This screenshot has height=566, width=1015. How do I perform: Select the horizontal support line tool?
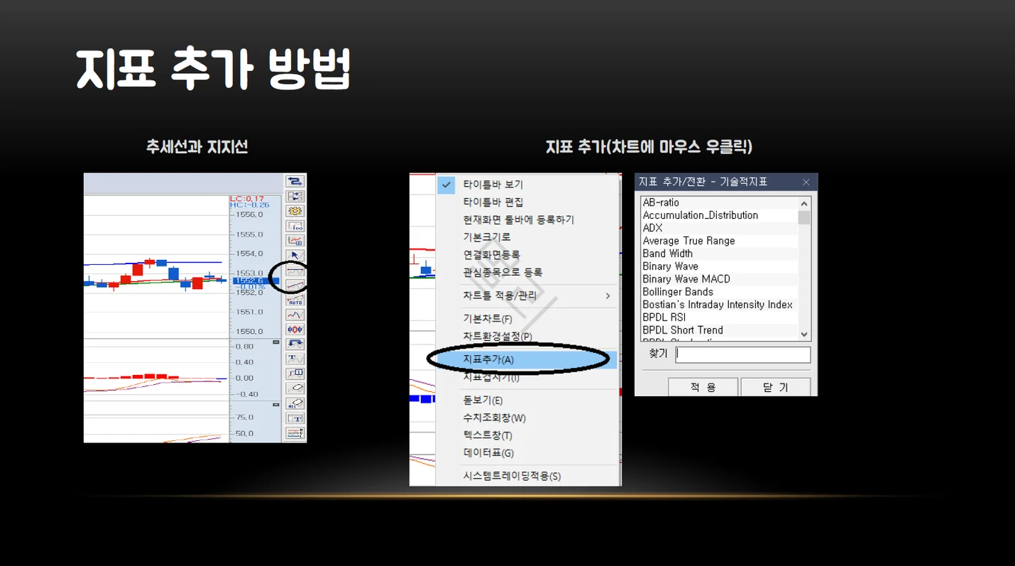[295, 271]
